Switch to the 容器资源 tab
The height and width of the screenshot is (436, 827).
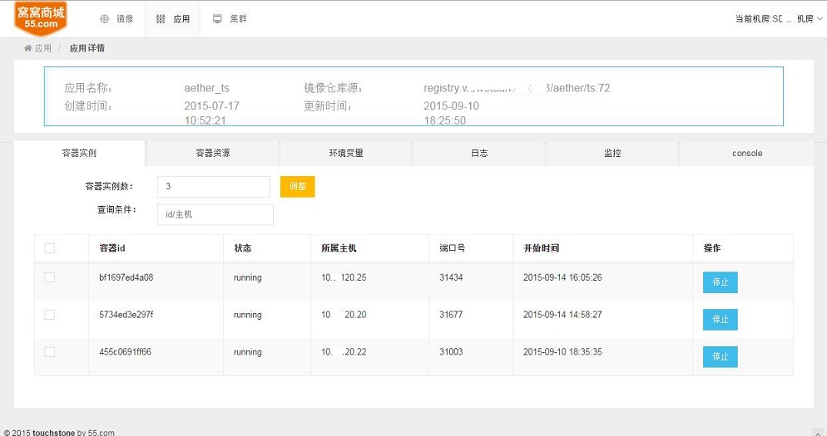212,154
